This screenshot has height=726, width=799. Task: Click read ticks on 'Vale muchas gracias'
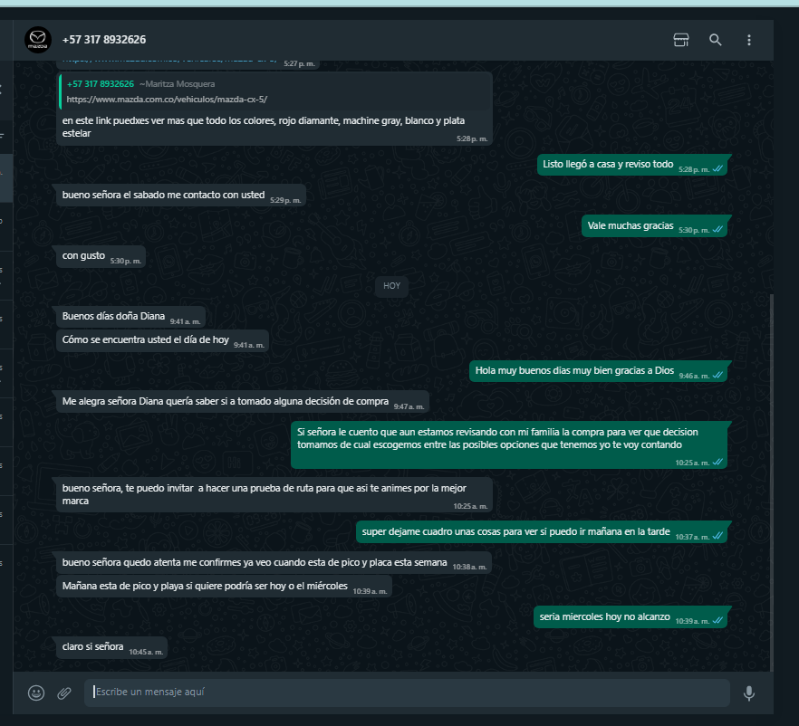(718, 230)
